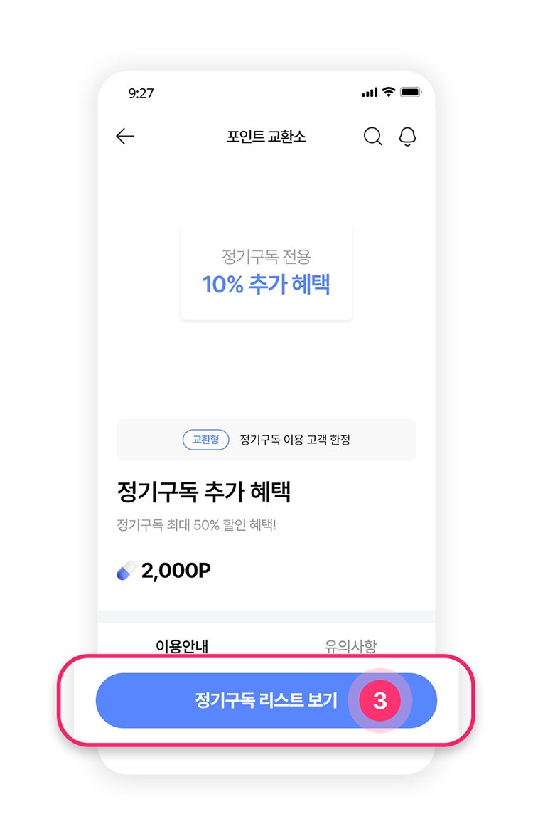Tap the 포인트 교환소 page title
The height and width of the screenshot is (824, 533).
(266, 137)
